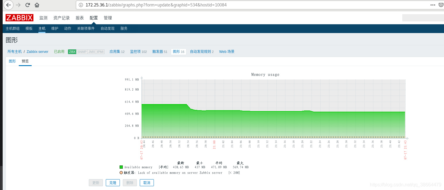Click the IPMI availability badge
Image resolution: width=444 pixels, height=190 pixels.
pyautogui.click(x=100, y=52)
